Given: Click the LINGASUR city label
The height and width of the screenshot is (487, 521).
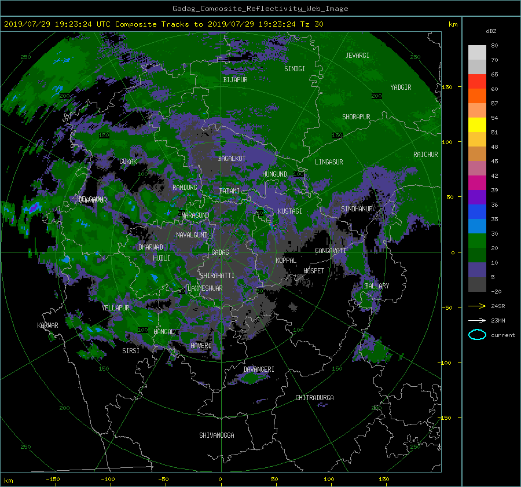Looking at the screenshot, I should tap(329, 162).
